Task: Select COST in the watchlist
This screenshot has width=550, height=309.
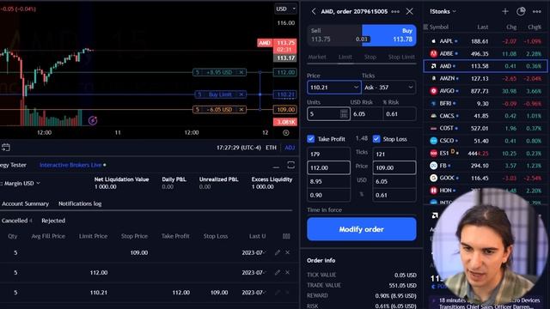Action: [x=486, y=128]
